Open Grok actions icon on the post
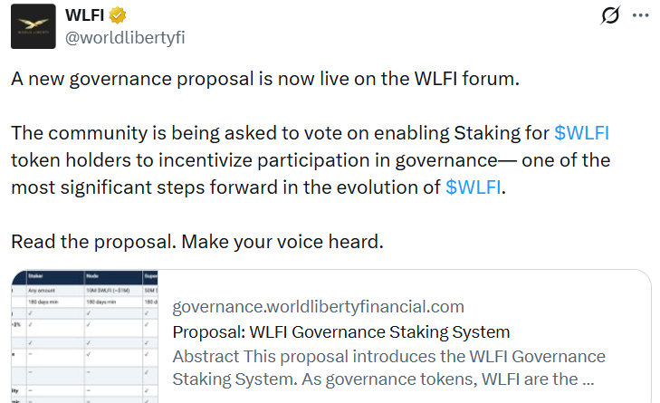This screenshot has height=403, width=660. [x=609, y=16]
